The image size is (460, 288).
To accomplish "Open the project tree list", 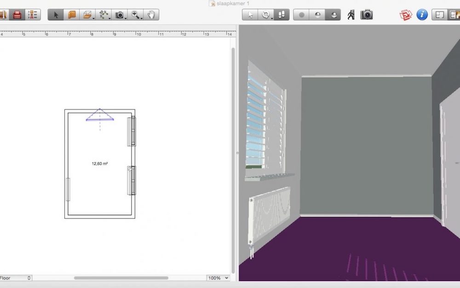I will coord(33,15).
